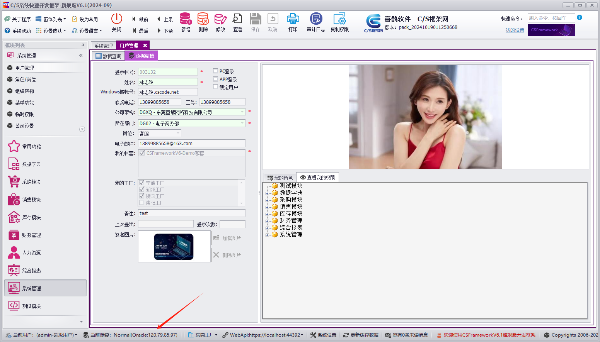The width and height of the screenshot is (600, 342).
Task: Click the 复制权限 copy permissions icon
Action: (339, 22)
